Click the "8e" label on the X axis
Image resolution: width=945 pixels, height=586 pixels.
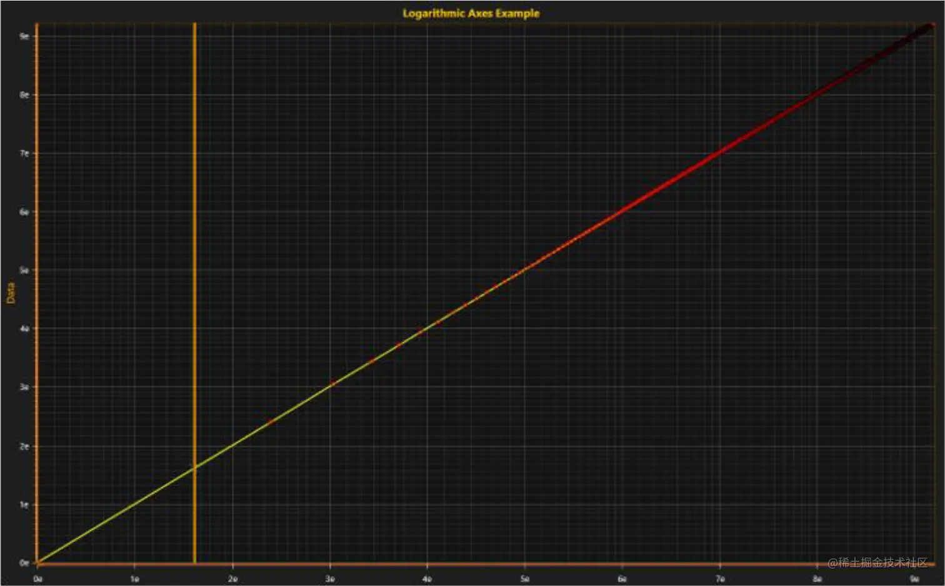tap(817, 579)
